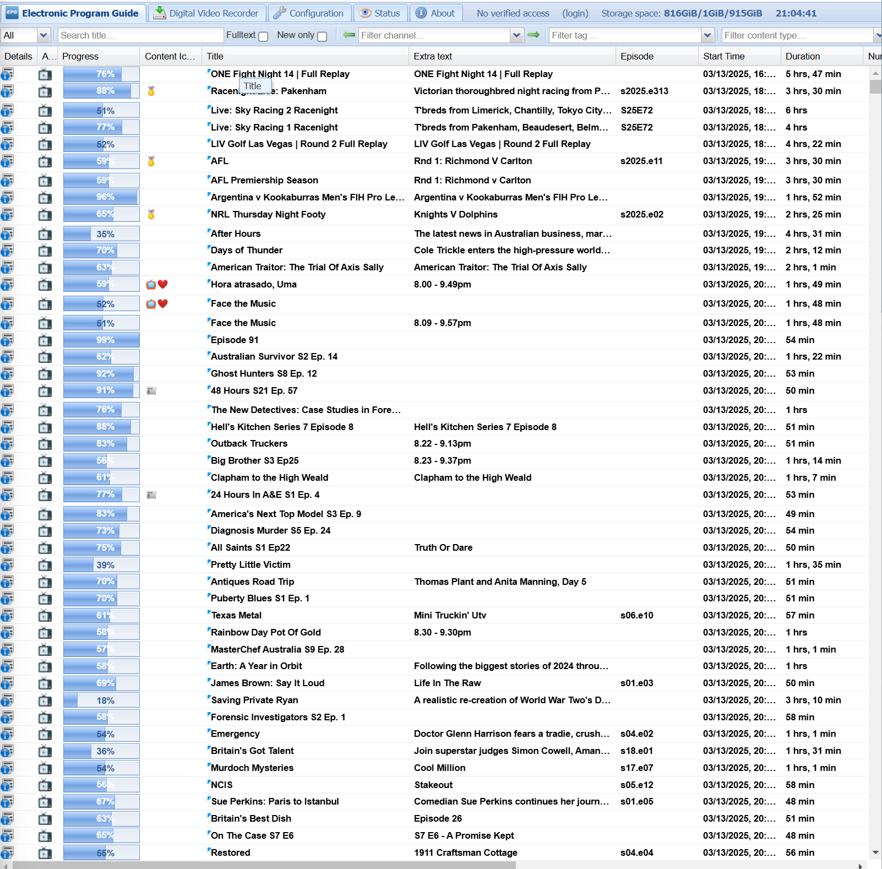
Task: Sort by Start Time column header
Action: [739, 56]
